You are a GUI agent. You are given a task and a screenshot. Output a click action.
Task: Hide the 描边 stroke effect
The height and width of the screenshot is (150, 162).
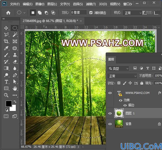(x=125, y=105)
